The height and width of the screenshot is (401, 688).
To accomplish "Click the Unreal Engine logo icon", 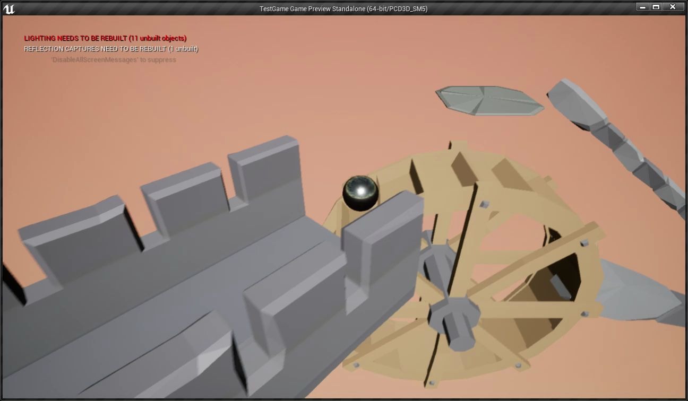I will click(x=8, y=7).
